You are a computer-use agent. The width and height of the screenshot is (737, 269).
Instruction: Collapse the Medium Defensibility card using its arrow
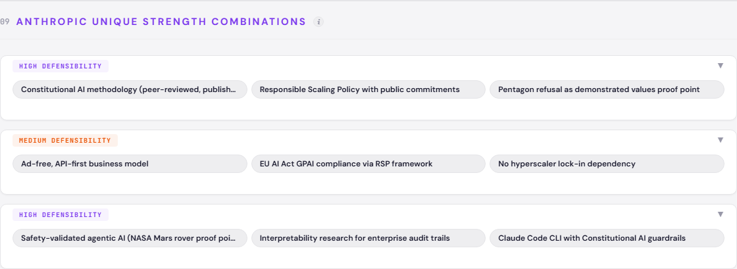point(721,140)
